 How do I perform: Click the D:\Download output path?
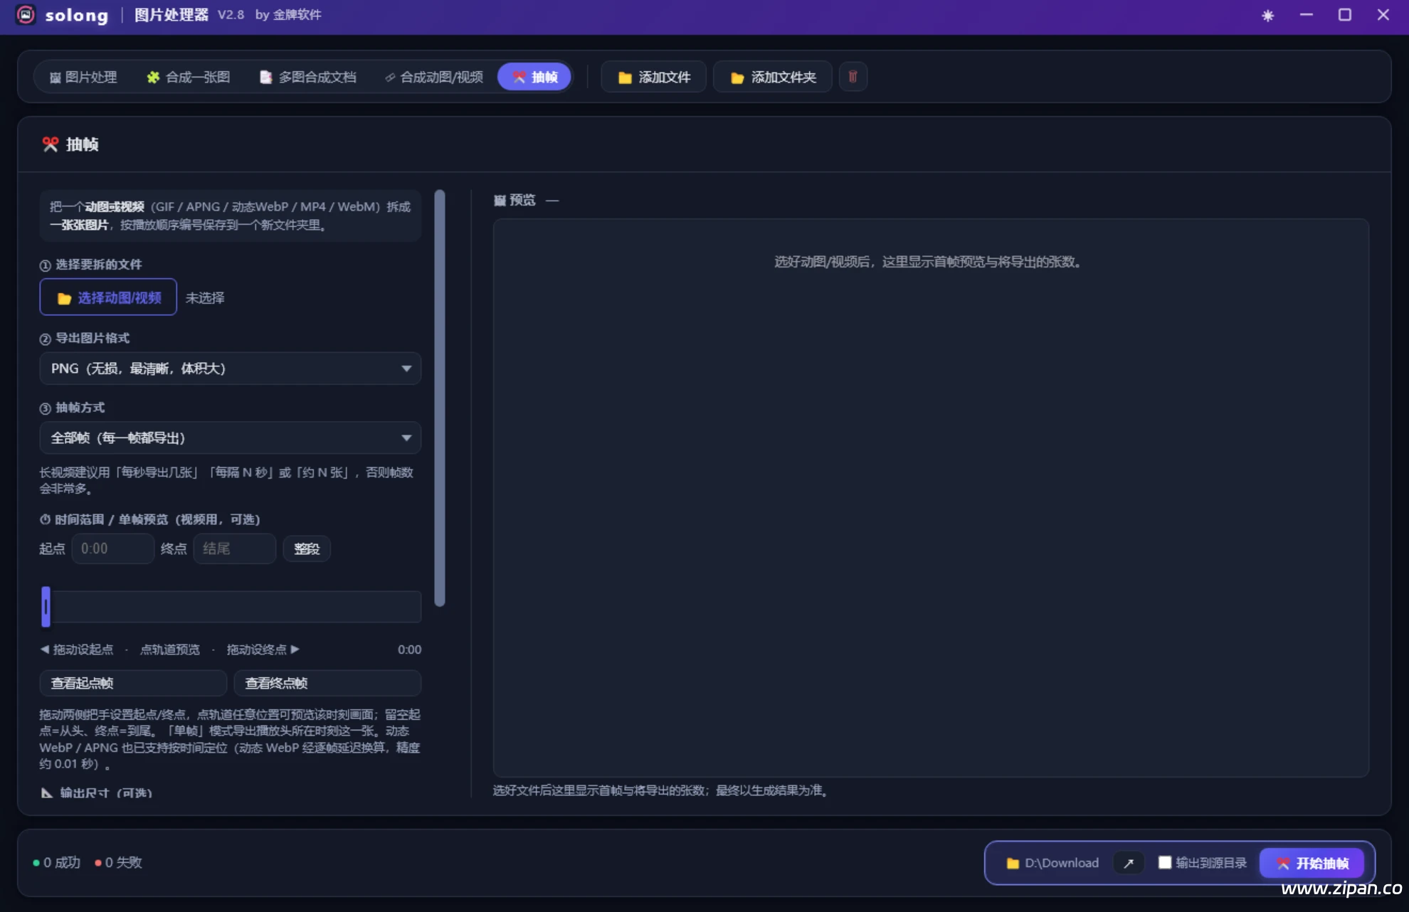1053,863
